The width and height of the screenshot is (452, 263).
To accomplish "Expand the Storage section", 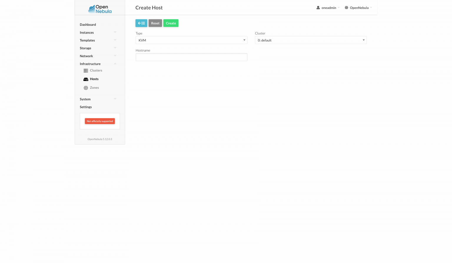I will pyautogui.click(x=115, y=48).
